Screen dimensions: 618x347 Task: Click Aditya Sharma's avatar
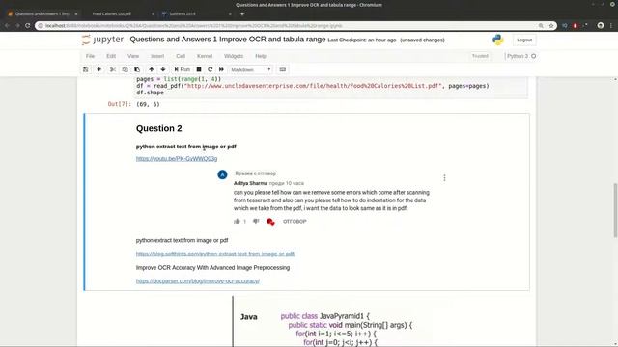pyautogui.click(x=222, y=174)
